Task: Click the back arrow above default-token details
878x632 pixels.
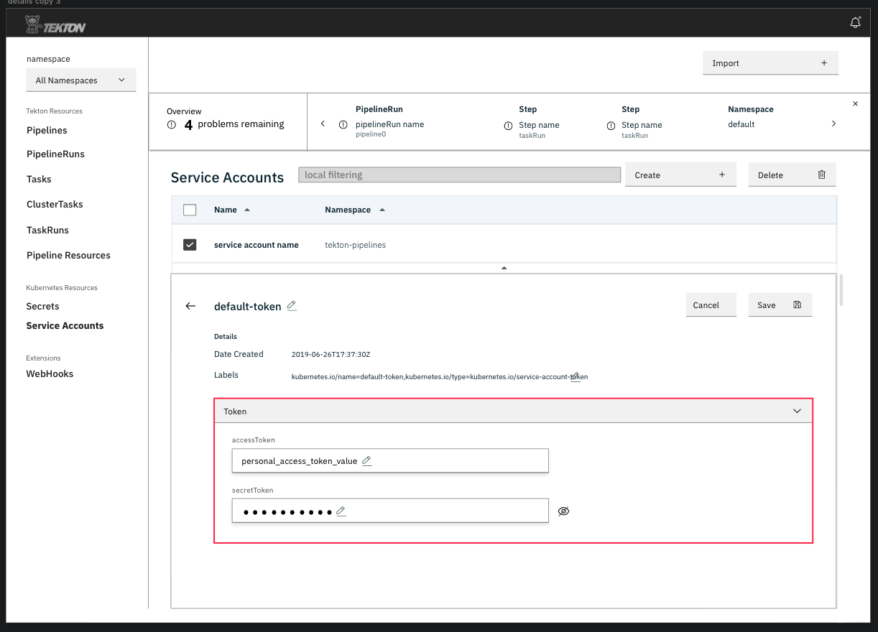Action: tap(190, 305)
